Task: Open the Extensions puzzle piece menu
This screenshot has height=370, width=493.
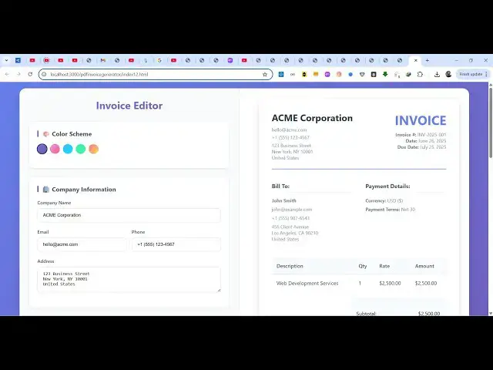Action: point(420,74)
